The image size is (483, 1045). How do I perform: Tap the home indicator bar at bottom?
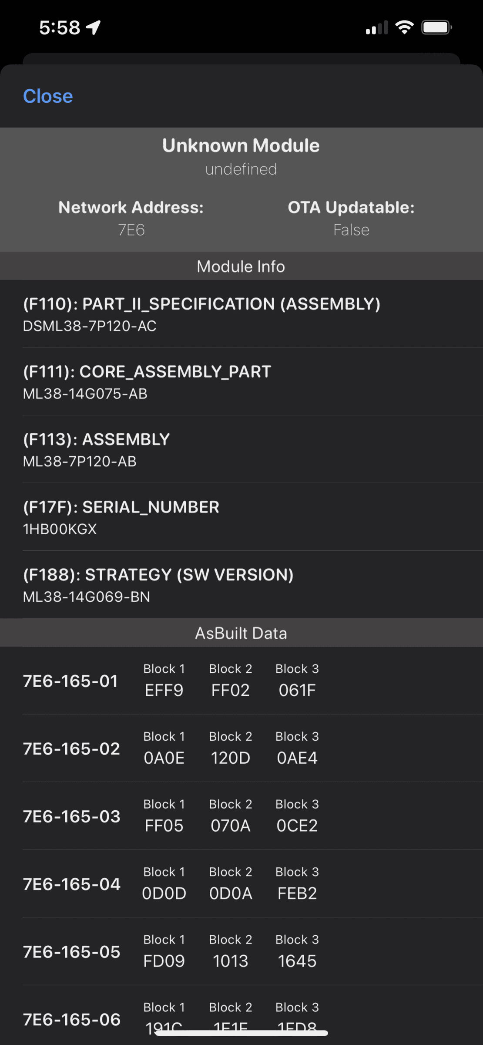241,1032
